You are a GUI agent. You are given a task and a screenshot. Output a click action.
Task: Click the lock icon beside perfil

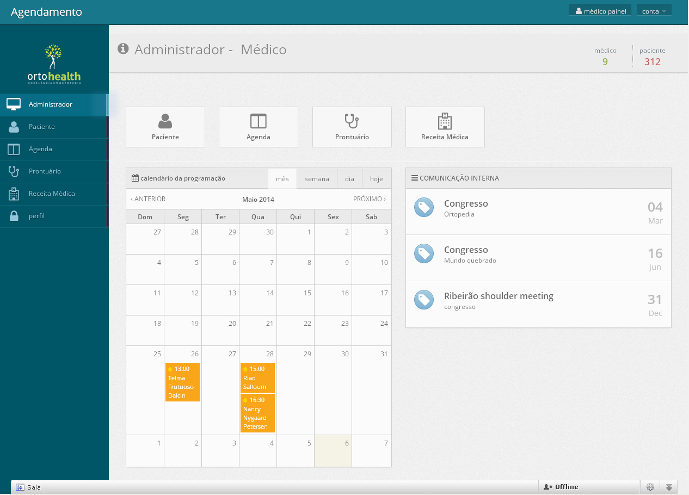point(14,216)
